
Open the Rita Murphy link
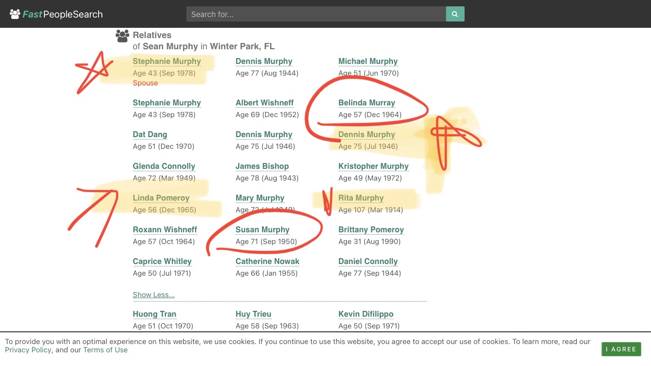[x=361, y=198]
